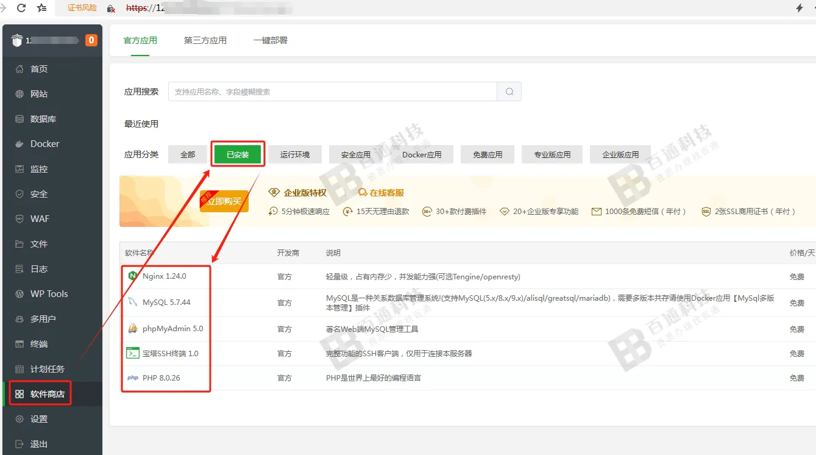Select the 已安装 category filter
This screenshot has width=816, height=455.
[238, 154]
